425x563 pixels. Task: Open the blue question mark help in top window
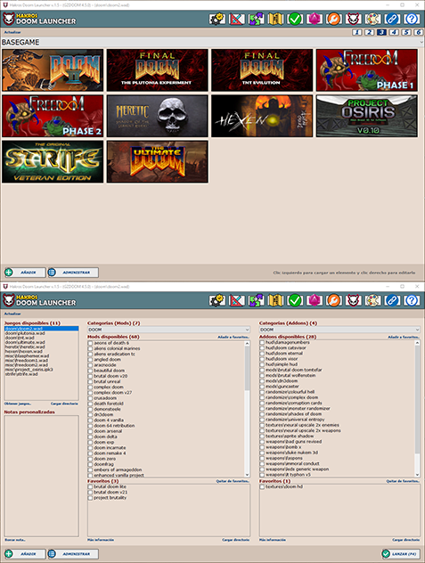coord(412,19)
